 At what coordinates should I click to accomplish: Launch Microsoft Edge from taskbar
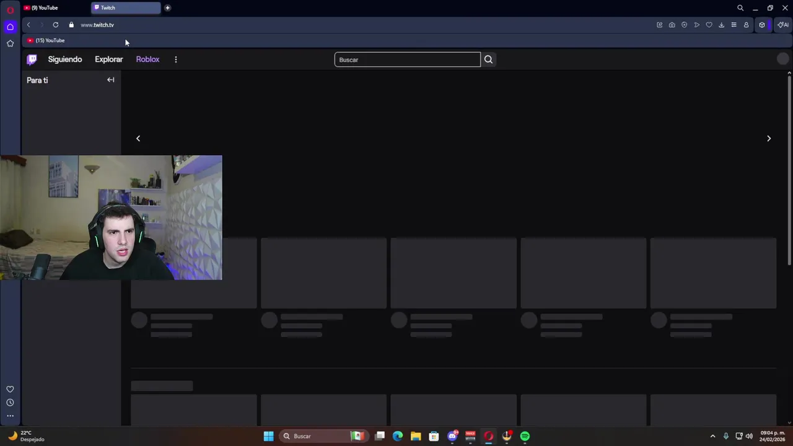point(398,436)
